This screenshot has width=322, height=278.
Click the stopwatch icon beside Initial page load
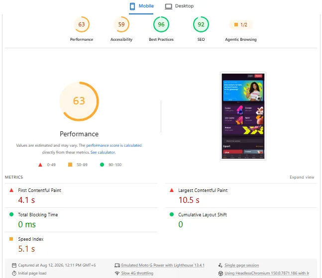point(14,273)
